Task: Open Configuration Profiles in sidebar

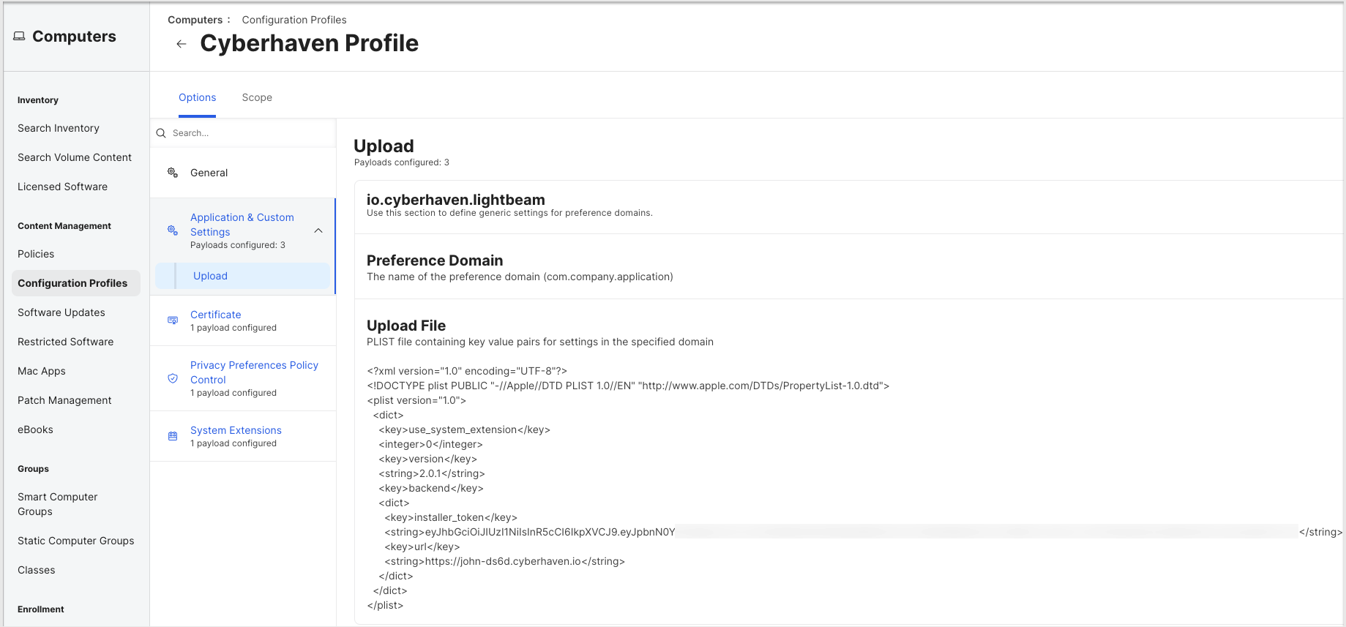Action: [72, 283]
